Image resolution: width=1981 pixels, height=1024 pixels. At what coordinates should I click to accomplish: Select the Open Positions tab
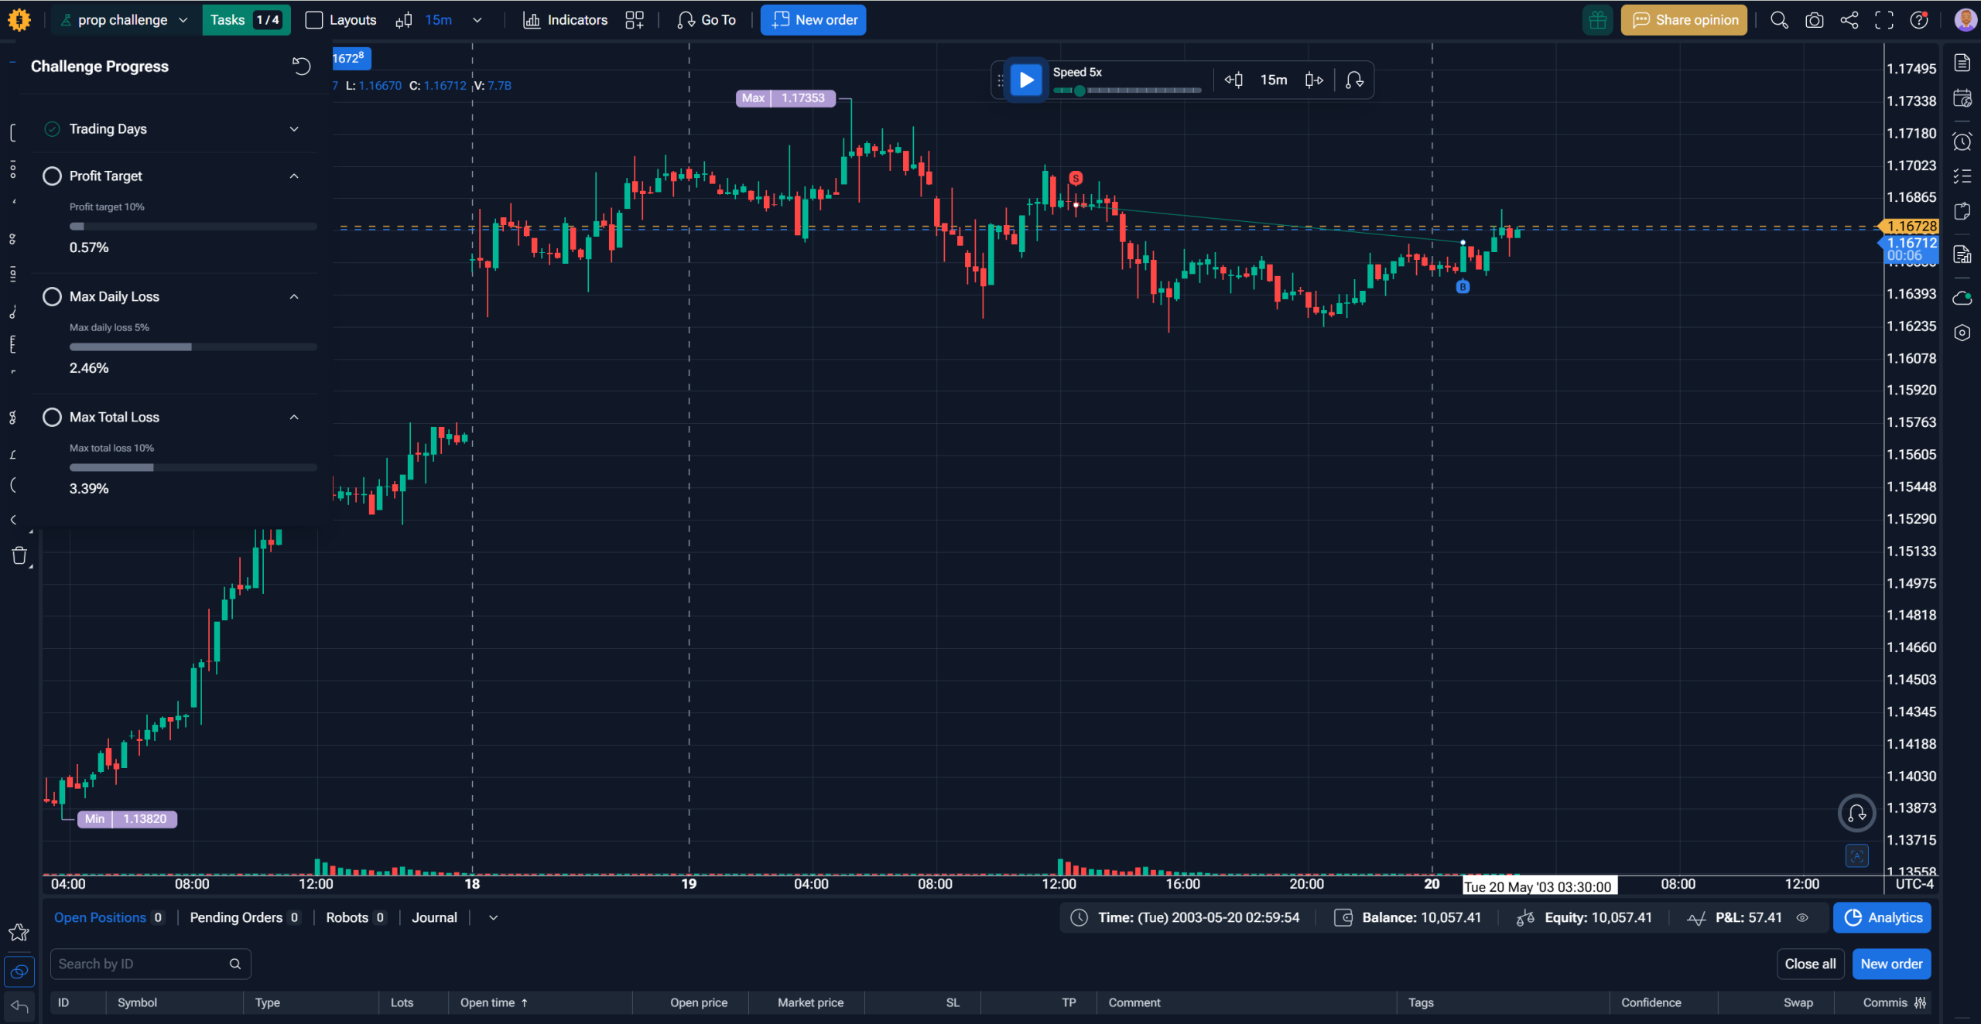tap(108, 918)
